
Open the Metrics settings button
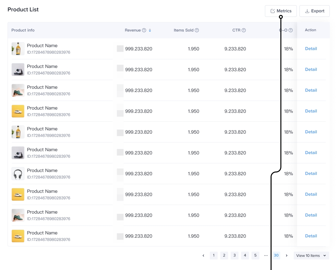point(281,11)
